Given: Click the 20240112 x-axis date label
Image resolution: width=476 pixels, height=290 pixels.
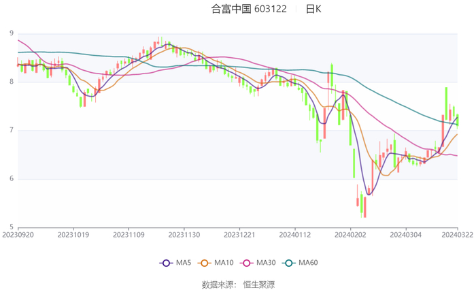Looking at the screenshot, I should coord(294,234).
